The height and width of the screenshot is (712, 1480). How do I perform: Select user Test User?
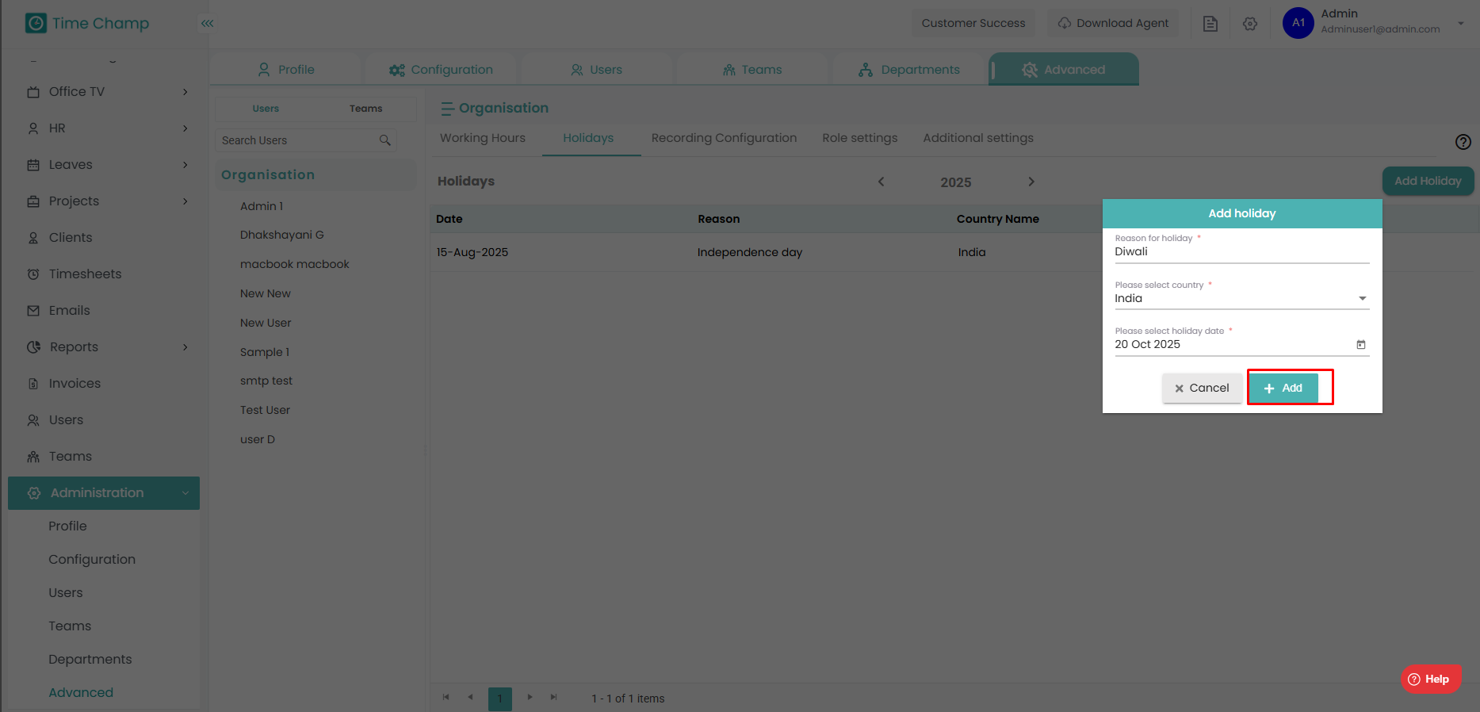[x=265, y=410]
